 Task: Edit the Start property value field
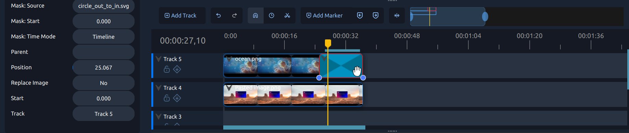coord(103,98)
